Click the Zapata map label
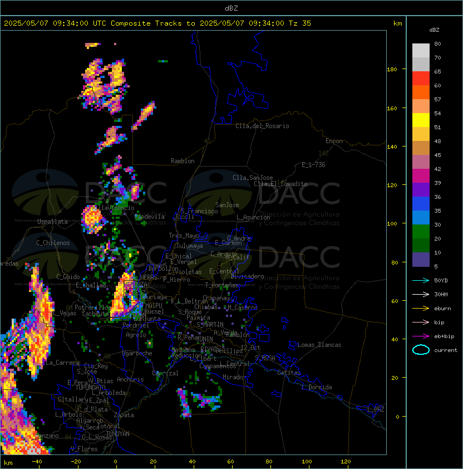This screenshot has width=463, height=469. click(x=124, y=415)
